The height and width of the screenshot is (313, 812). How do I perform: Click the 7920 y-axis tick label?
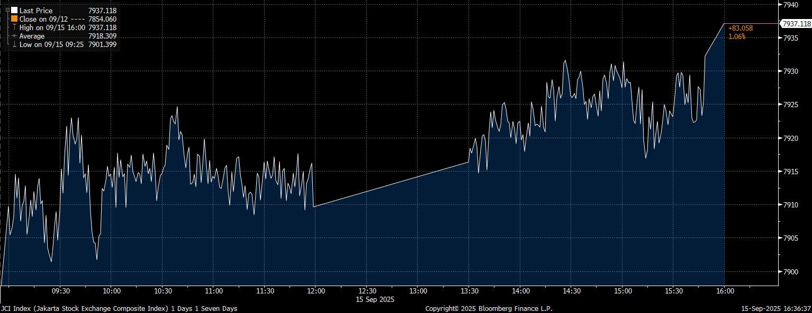click(x=790, y=138)
